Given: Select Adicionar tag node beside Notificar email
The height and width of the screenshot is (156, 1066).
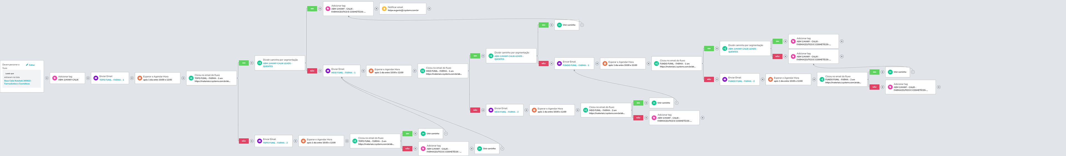Looking at the screenshot, I should click(348, 9).
